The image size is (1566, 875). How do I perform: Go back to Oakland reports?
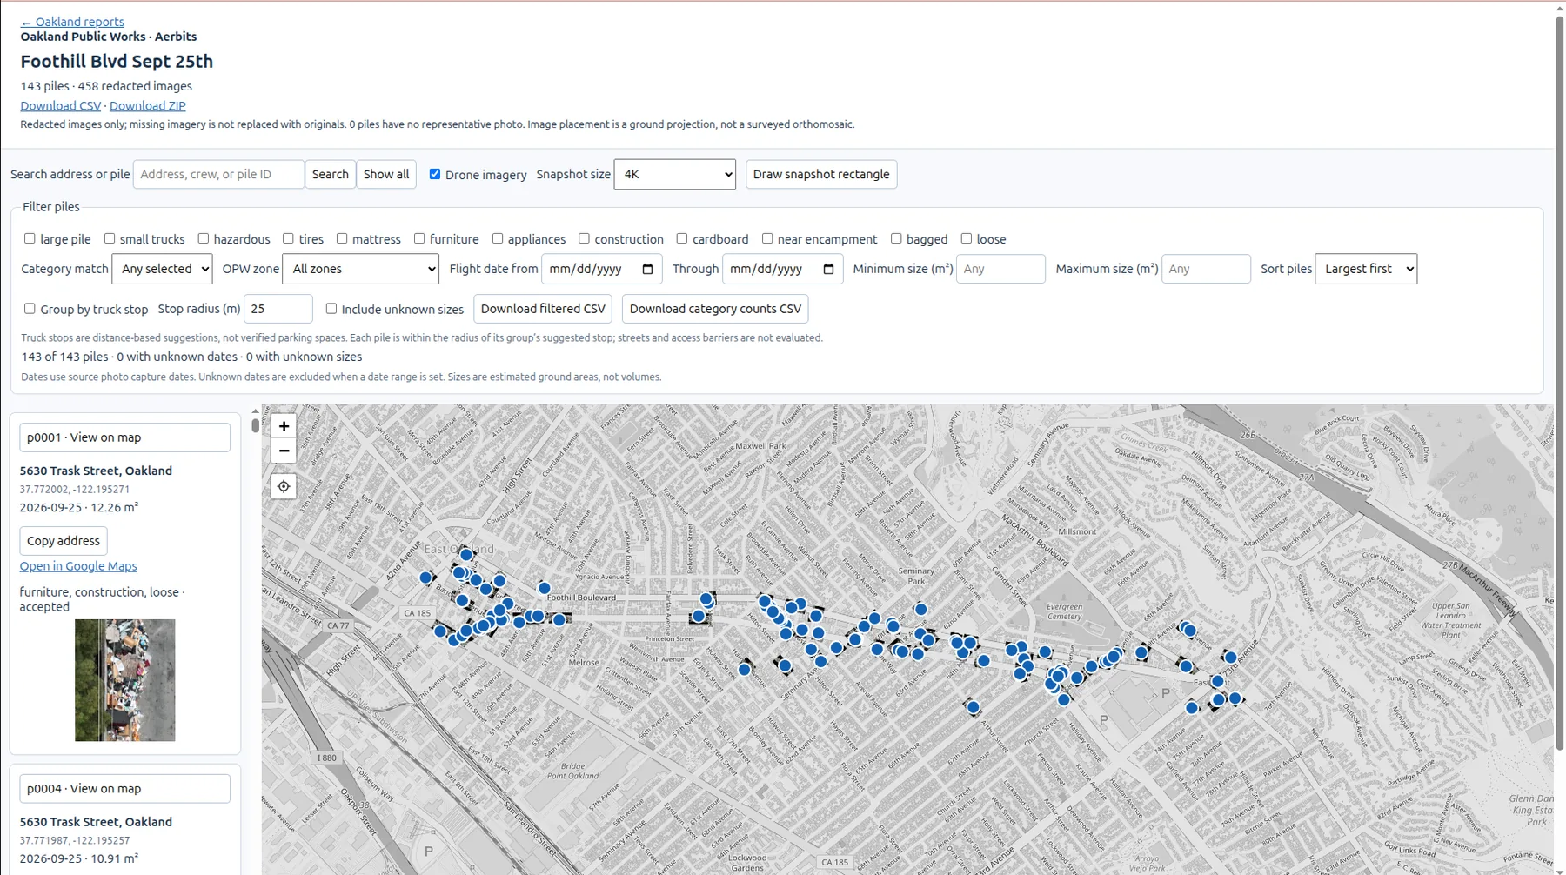(x=72, y=22)
